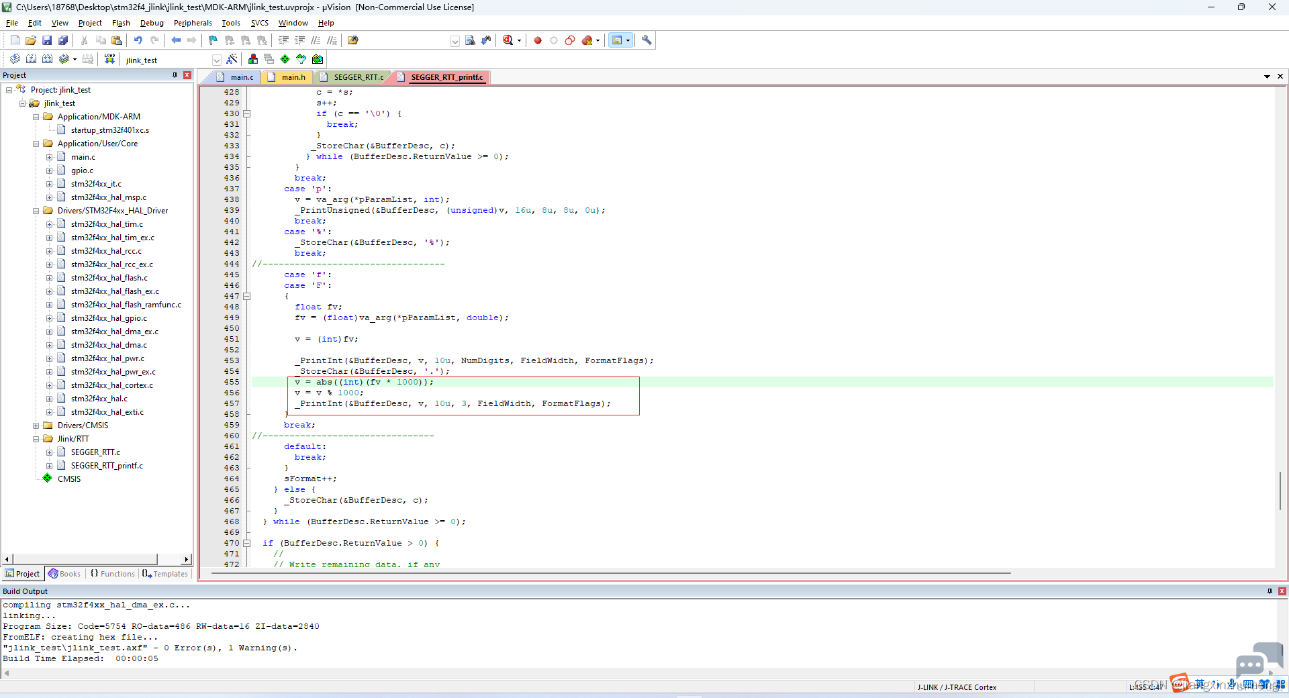Insert a red breakpoint

click(x=538, y=40)
